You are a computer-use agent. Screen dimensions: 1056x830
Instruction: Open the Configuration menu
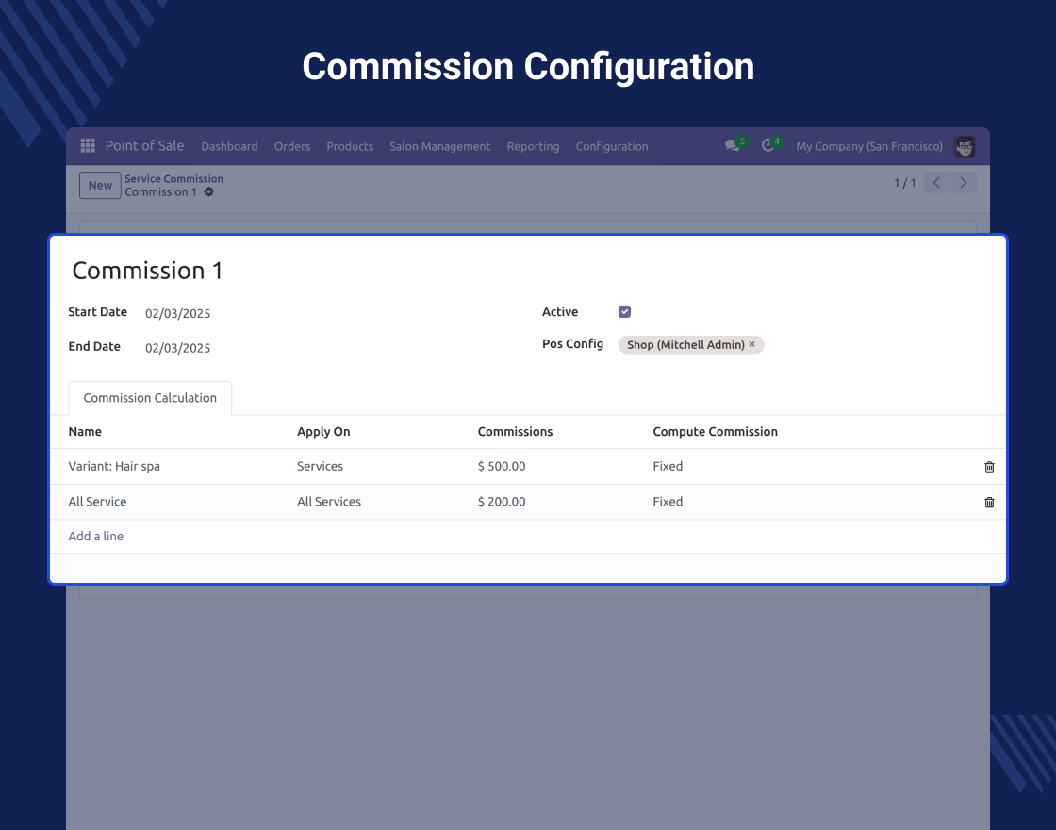(612, 146)
